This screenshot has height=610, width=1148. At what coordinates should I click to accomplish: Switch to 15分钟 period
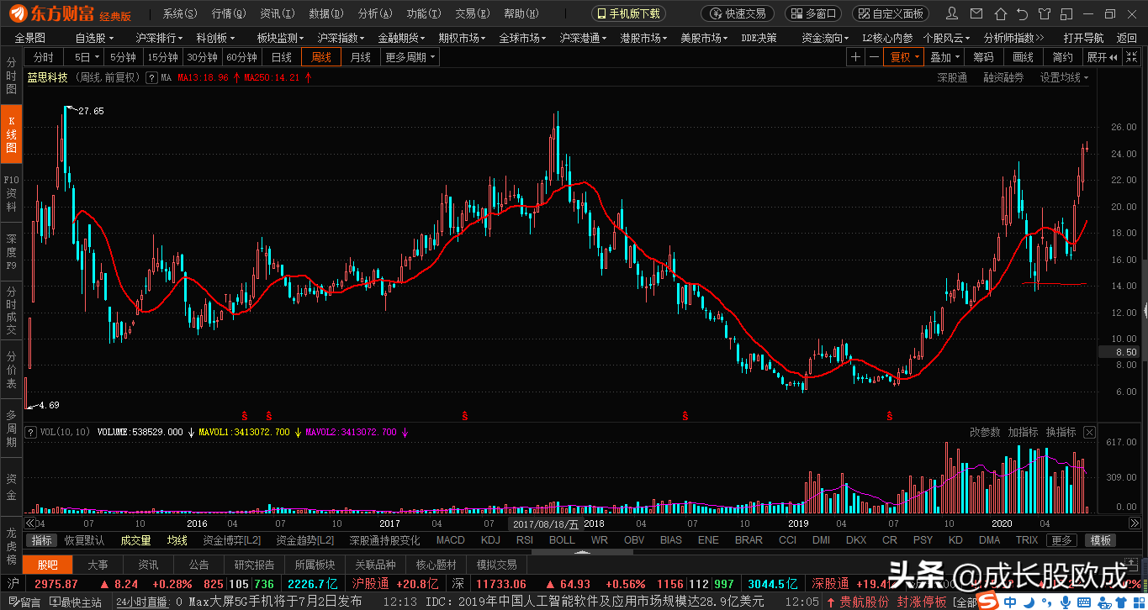[x=162, y=57]
